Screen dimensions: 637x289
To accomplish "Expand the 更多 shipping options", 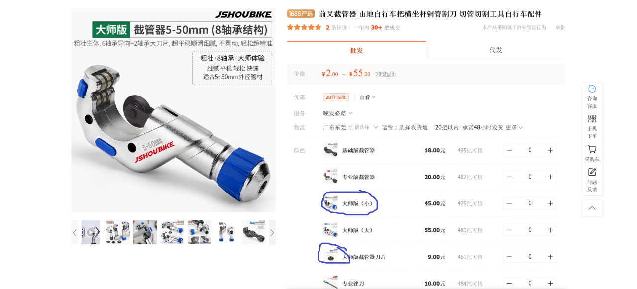I will click(514, 127).
